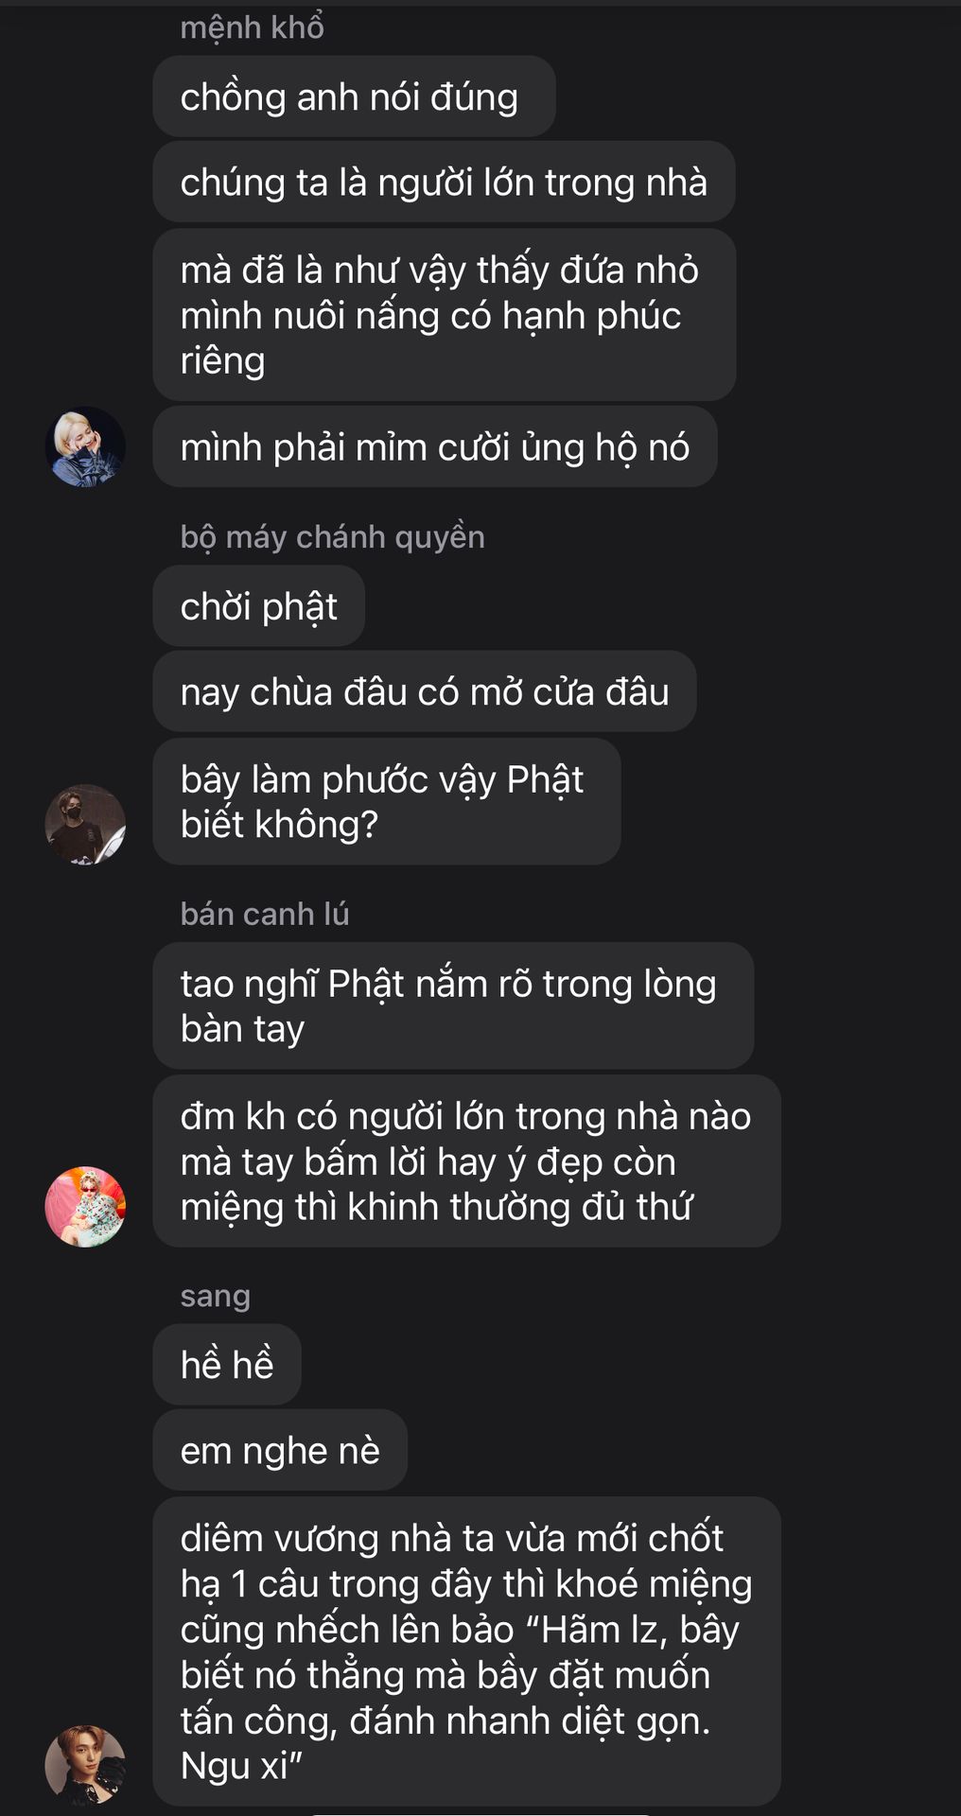Tap message "mình phải mỉm cười ủng hộ nó"
This screenshot has height=1816, width=961.
pos(435,446)
